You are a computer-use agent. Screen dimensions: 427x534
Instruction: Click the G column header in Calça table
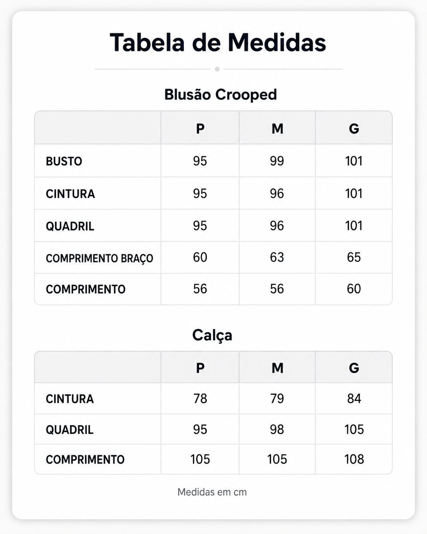[x=354, y=368]
